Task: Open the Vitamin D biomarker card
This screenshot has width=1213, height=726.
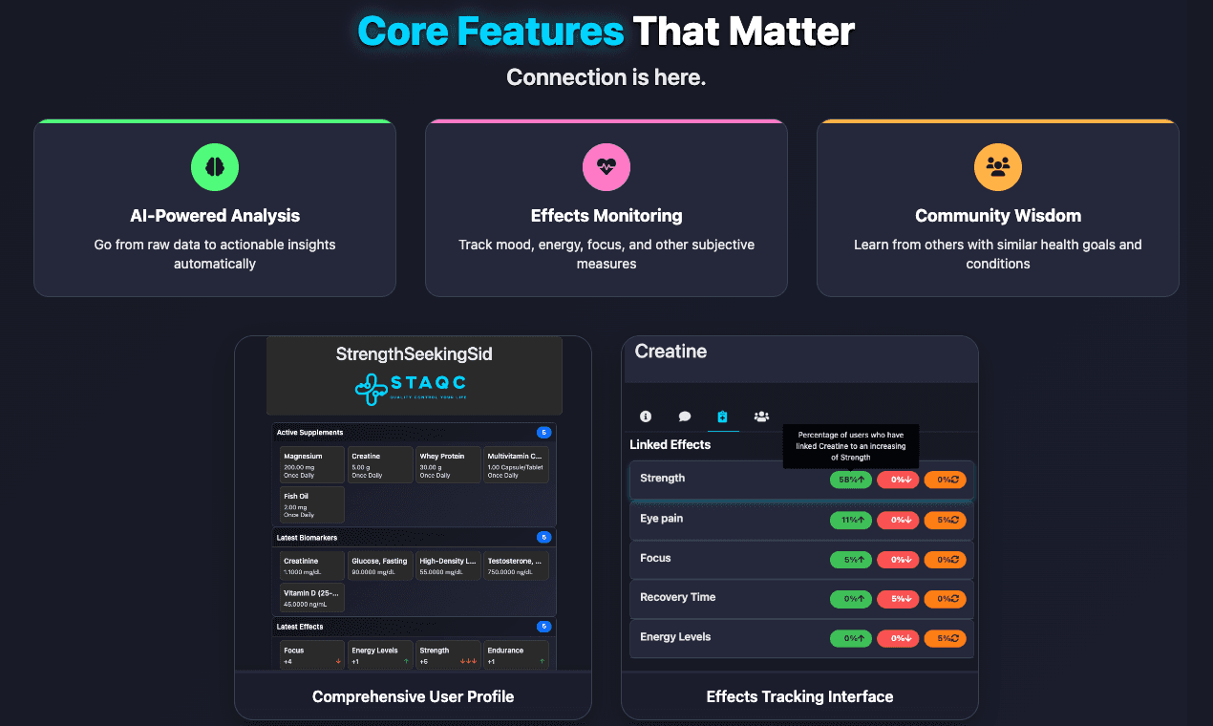Action: [311, 597]
